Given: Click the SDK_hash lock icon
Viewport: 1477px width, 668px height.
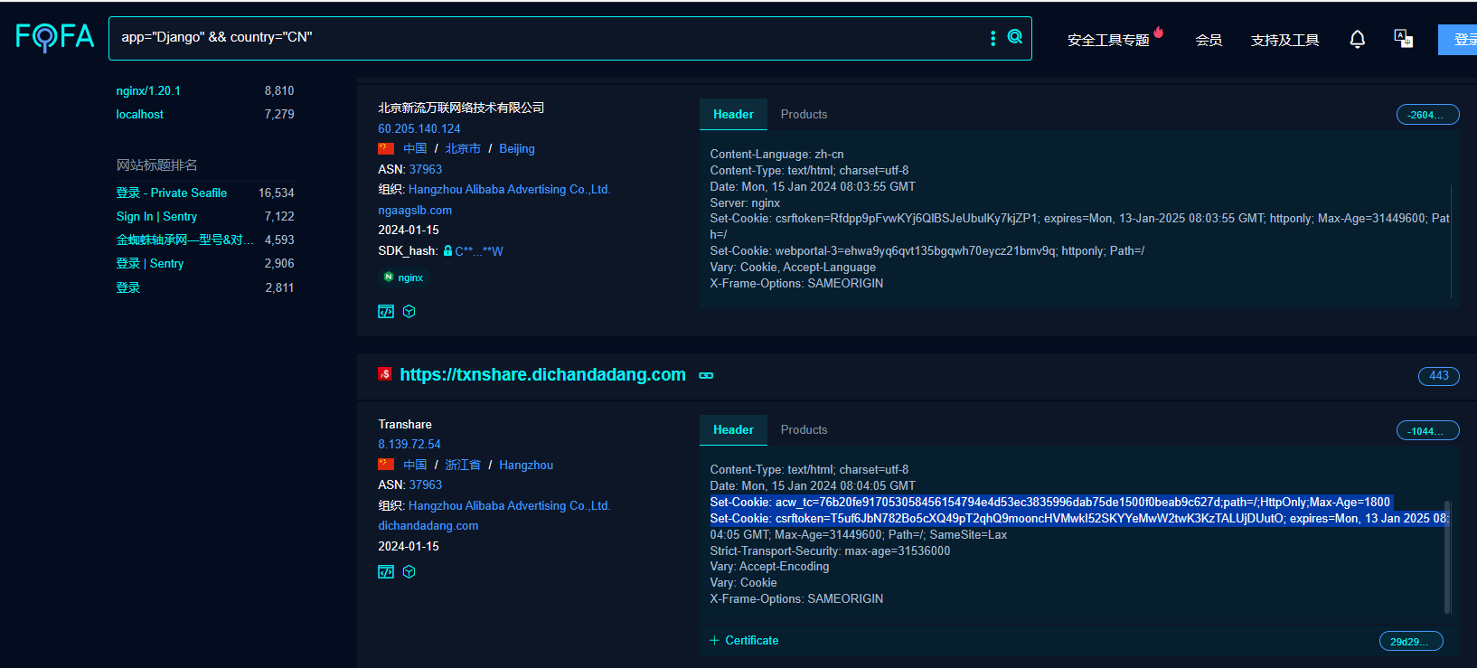Looking at the screenshot, I should 447,250.
